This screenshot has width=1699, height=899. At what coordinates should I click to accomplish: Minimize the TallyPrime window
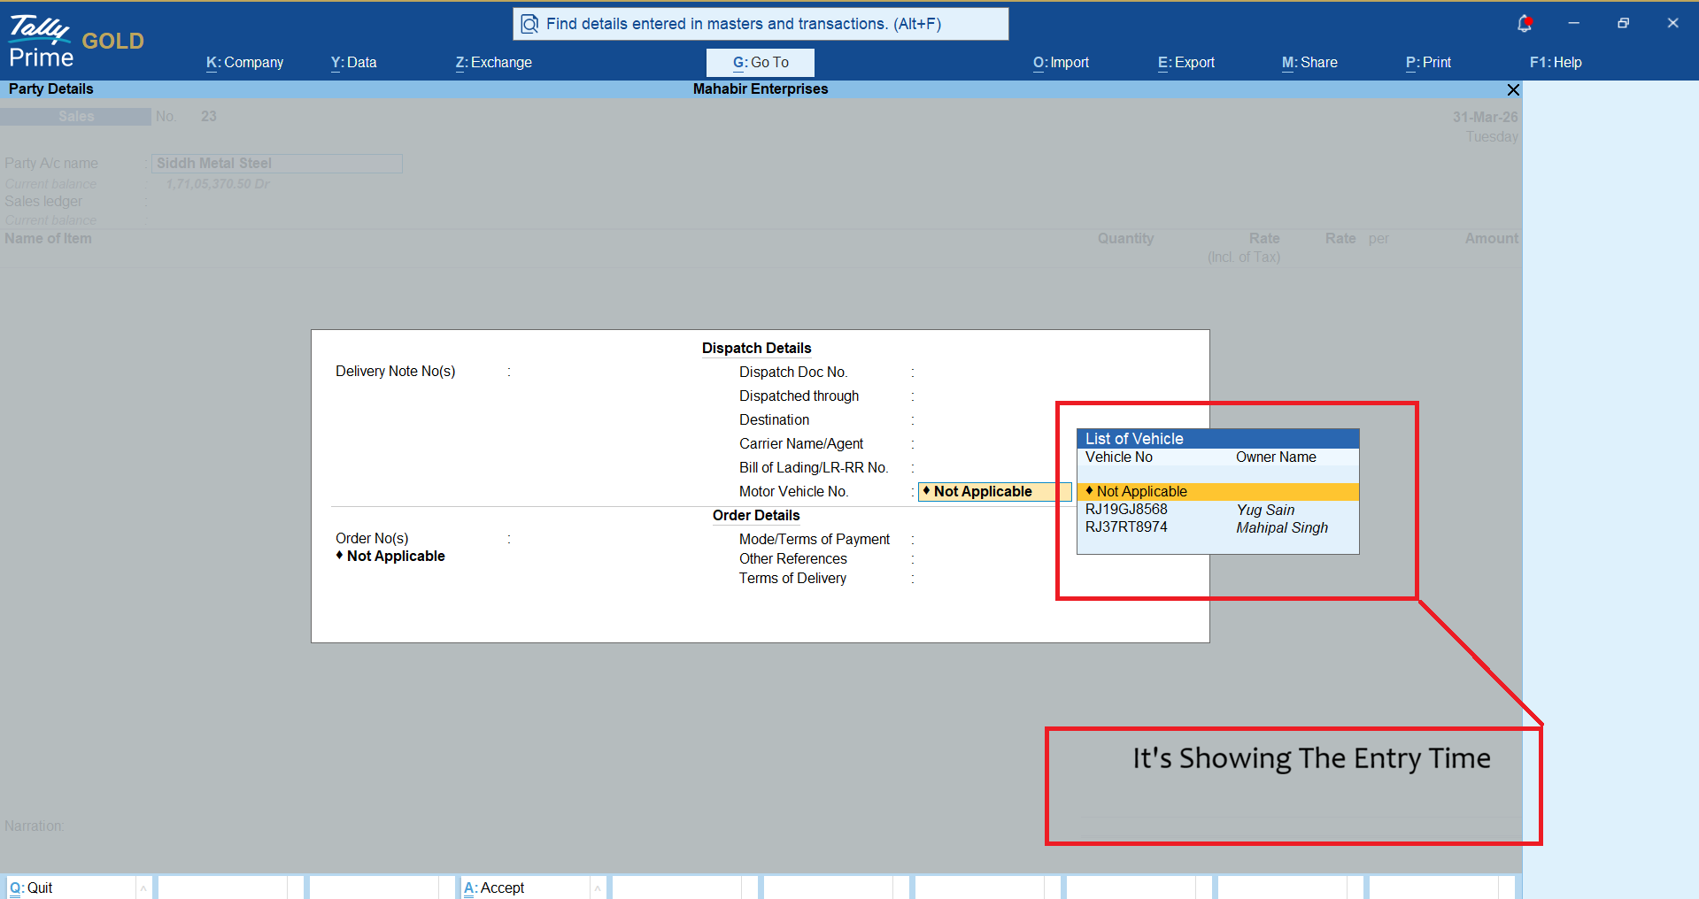pyautogui.click(x=1574, y=24)
